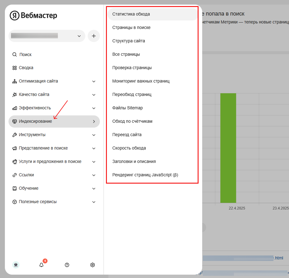Screen dimensions: 289x278
Task: Expand the Инструменты section
Action: 54,135
